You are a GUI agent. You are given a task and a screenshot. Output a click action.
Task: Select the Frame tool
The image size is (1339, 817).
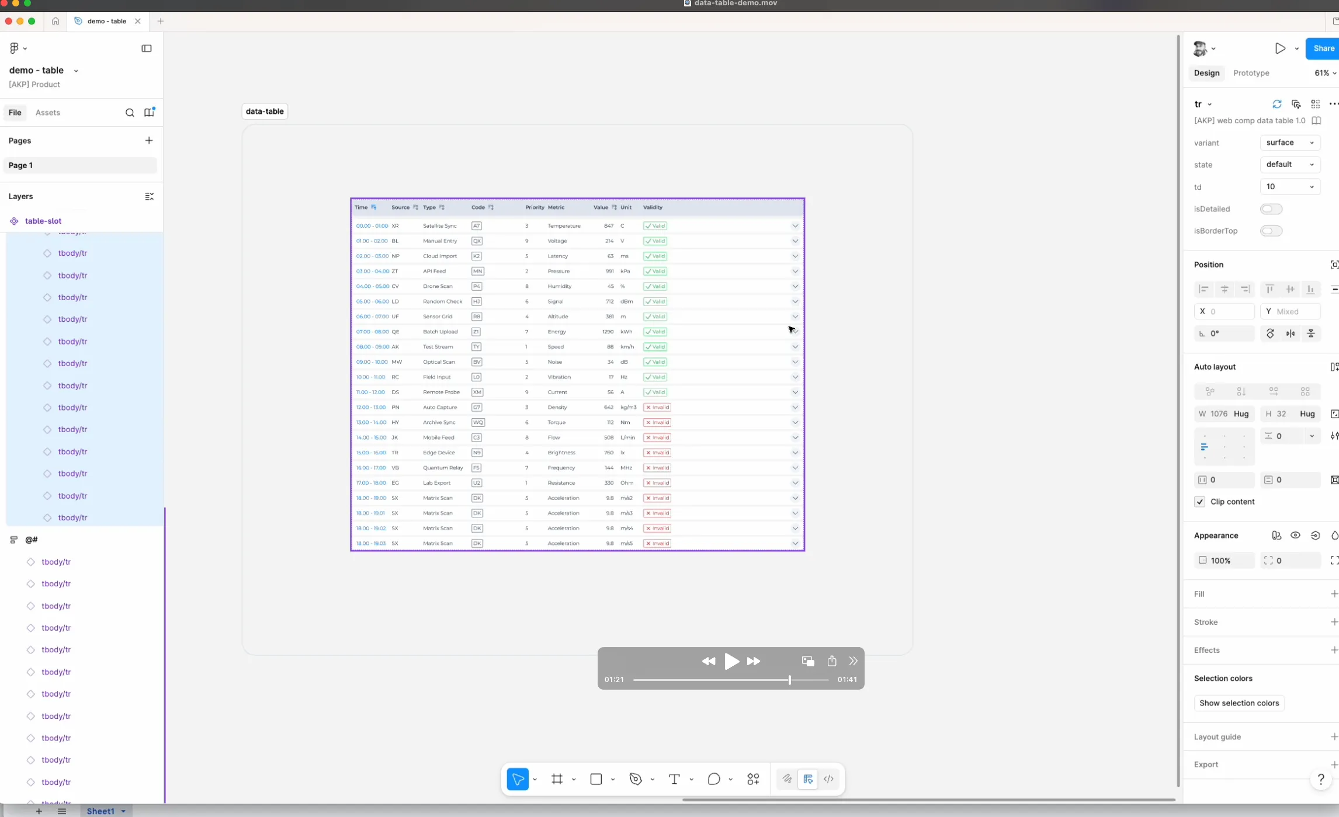(x=557, y=778)
